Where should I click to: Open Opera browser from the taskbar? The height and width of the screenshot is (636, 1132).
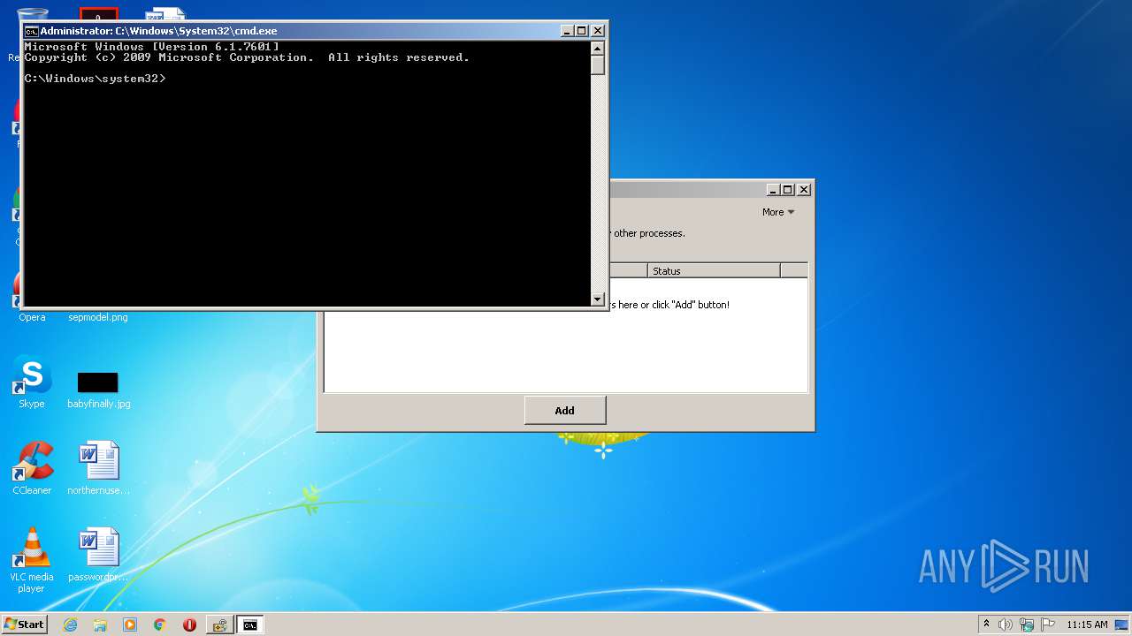pyautogui.click(x=189, y=625)
